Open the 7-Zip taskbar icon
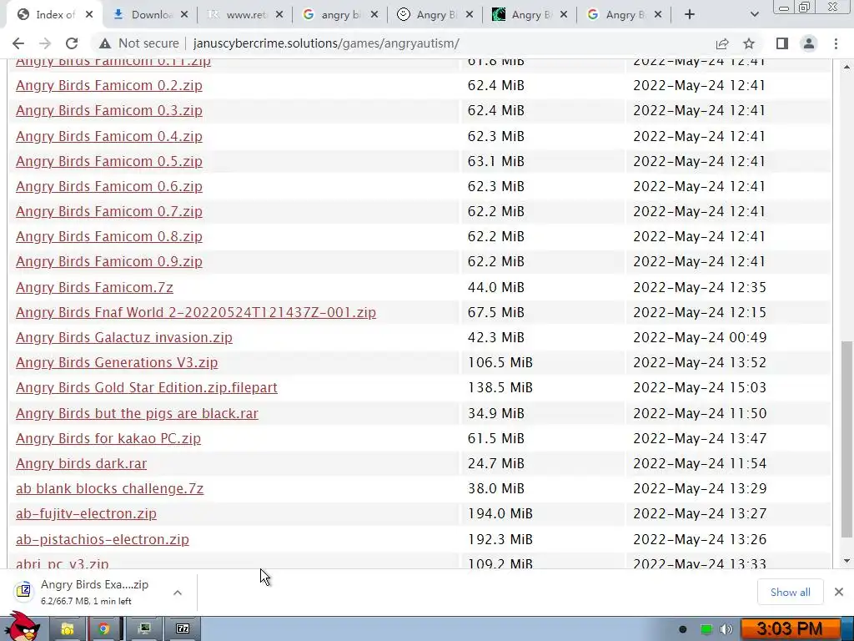854x641 pixels. coord(183,629)
